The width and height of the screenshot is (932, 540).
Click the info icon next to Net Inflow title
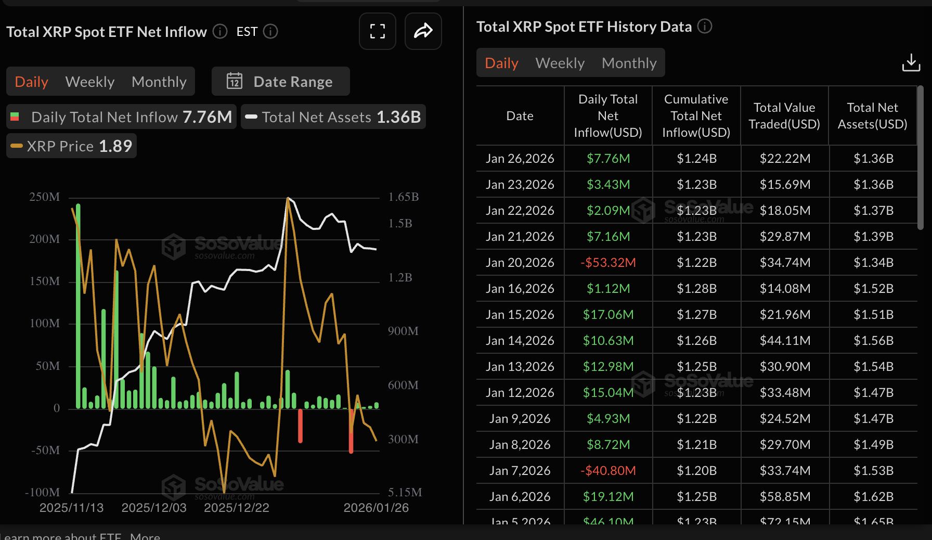(219, 32)
